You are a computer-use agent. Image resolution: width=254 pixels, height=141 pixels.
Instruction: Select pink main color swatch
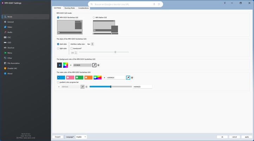(70, 78)
